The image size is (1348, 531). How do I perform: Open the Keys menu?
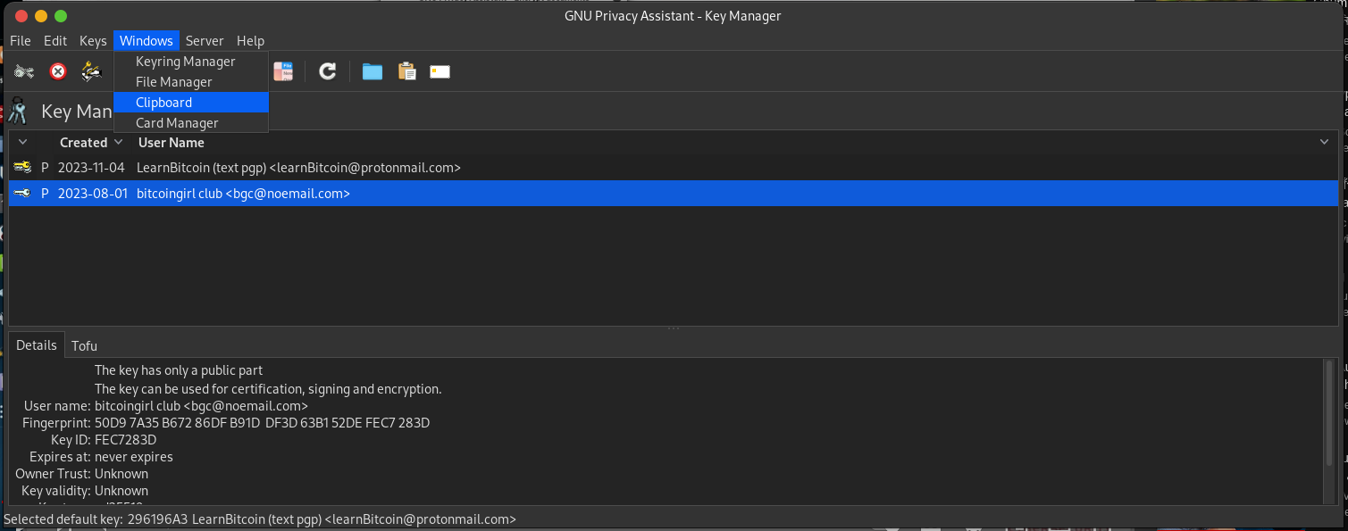93,41
